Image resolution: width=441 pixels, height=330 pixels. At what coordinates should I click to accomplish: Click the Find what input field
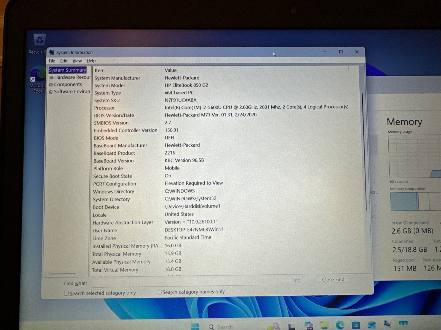184,282
